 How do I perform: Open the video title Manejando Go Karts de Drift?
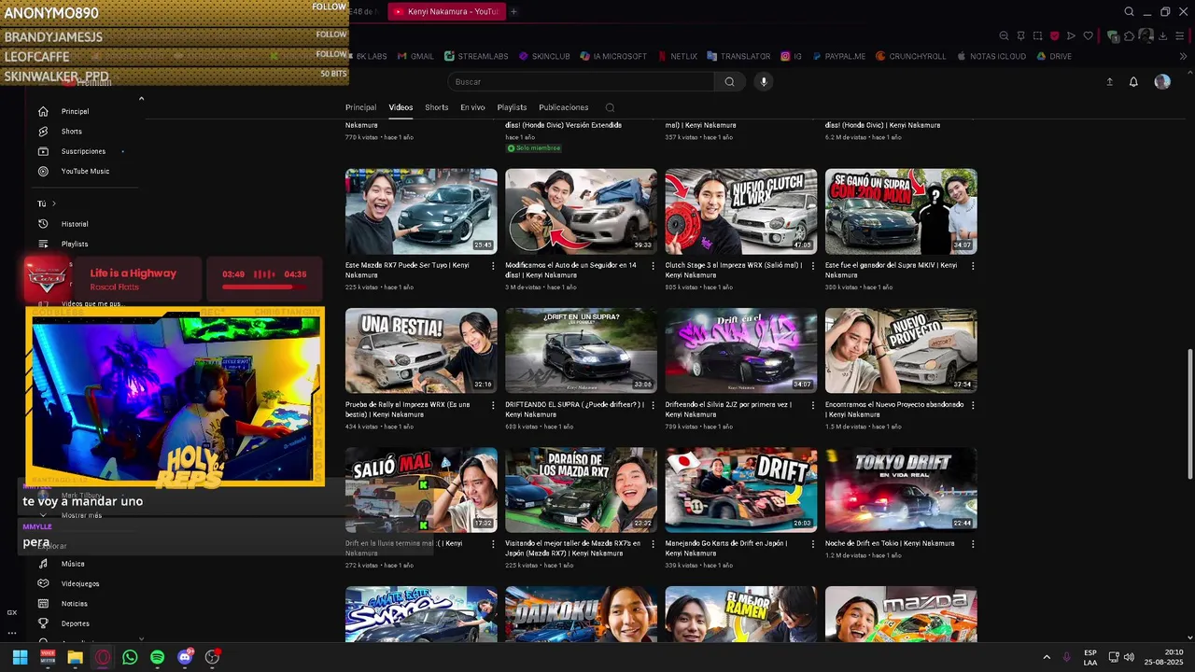tap(725, 548)
